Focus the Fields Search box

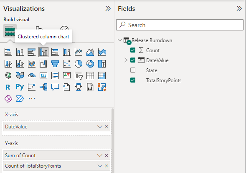click(180, 25)
